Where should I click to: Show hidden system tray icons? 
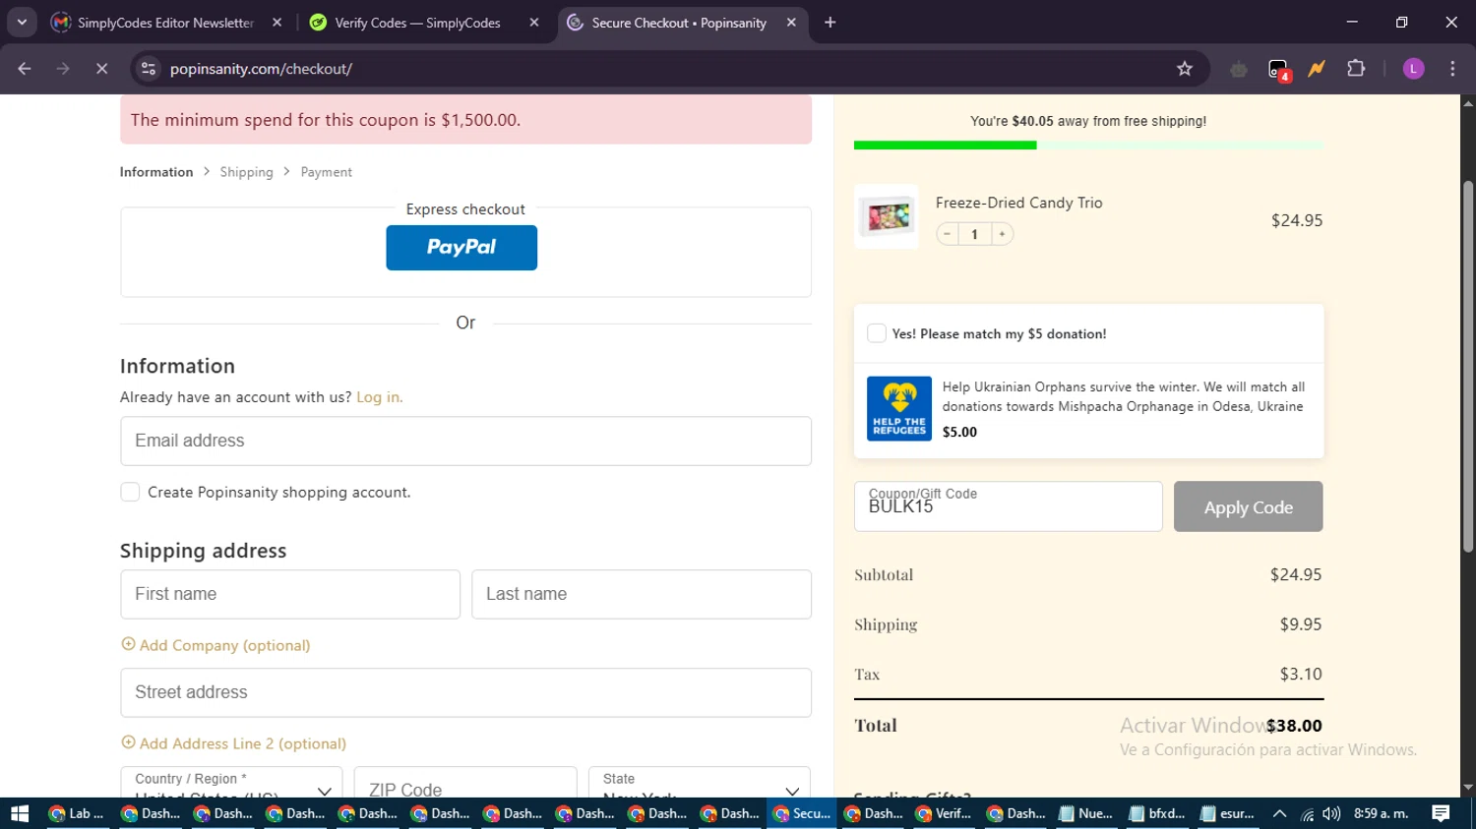tap(1279, 813)
